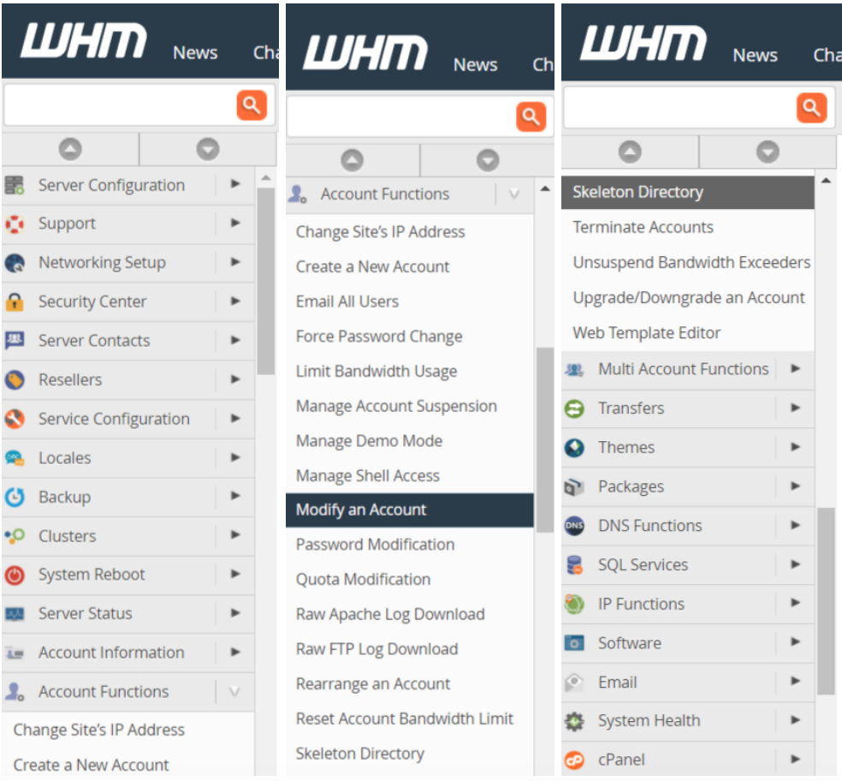Click the cPanel orange icon
Image resolution: width=842 pixels, height=781 pixels.
click(x=574, y=760)
